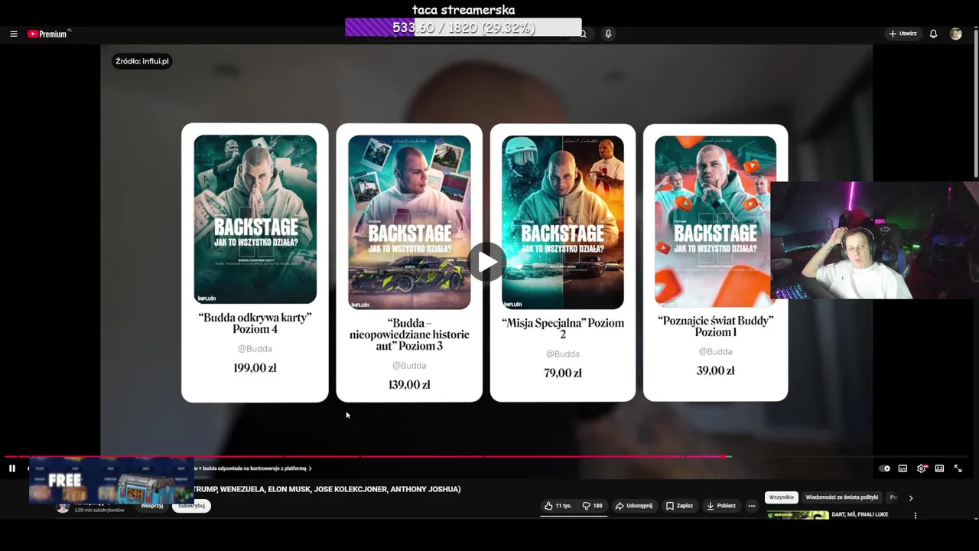Select Wiadomości ze świata polityki chip
Image resolution: width=979 pixels, height=551 pixels.
point(841,497)
